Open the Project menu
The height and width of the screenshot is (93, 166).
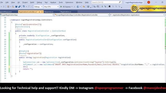[25, 2]
